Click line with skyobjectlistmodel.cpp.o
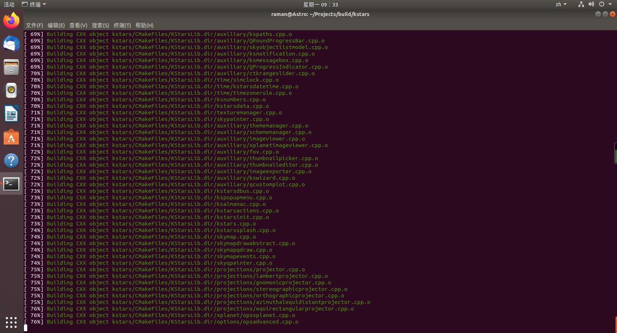This screenshot has height=333, width=617. tap(176, 47)
